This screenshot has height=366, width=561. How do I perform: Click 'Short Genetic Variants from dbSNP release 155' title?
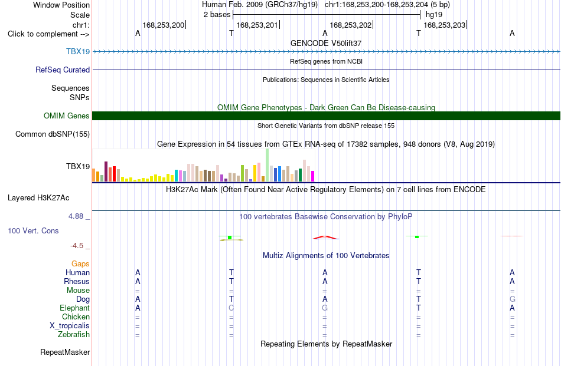[x=326, y=126]
